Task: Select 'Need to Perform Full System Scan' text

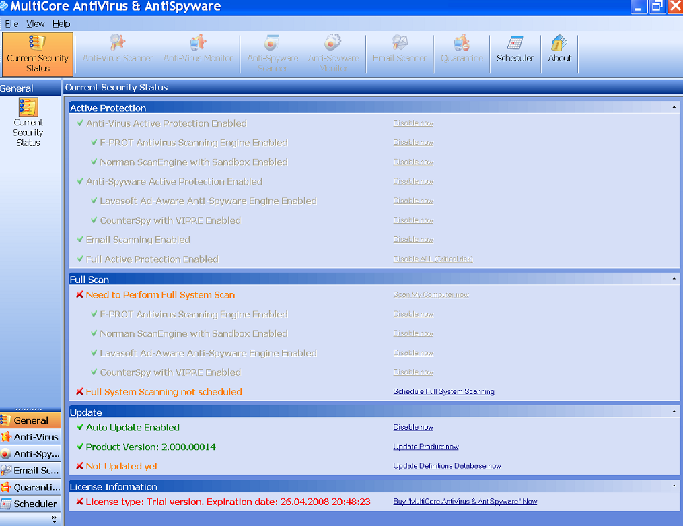Action: 160,295
